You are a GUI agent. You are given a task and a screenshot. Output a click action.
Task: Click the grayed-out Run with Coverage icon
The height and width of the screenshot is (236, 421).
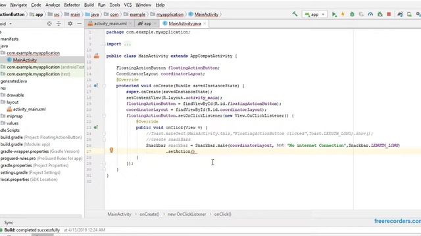(361, 14)
